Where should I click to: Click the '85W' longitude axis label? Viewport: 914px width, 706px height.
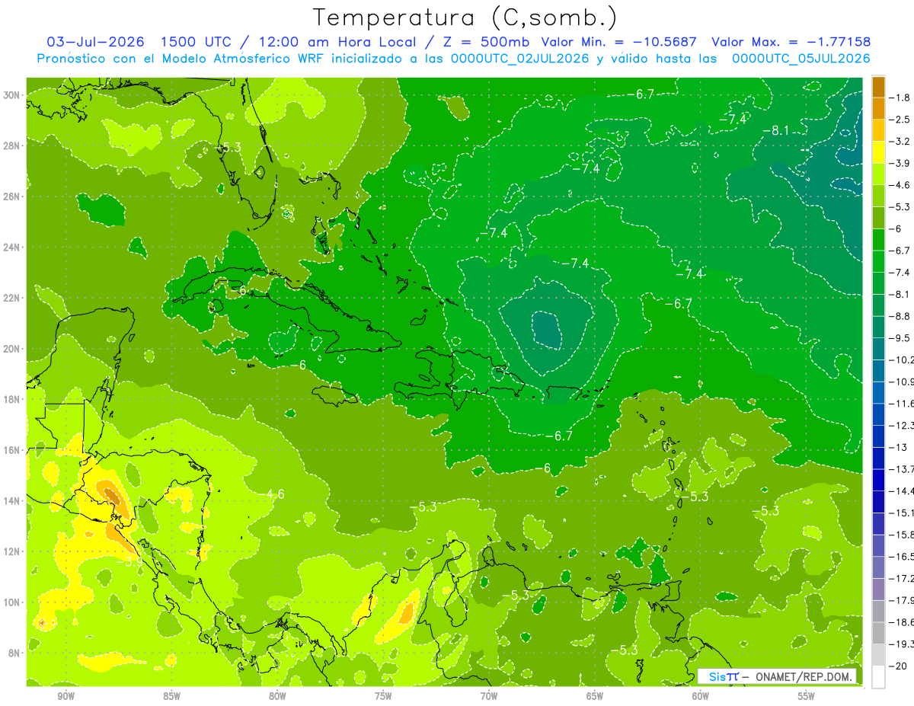tap(171, 696)
